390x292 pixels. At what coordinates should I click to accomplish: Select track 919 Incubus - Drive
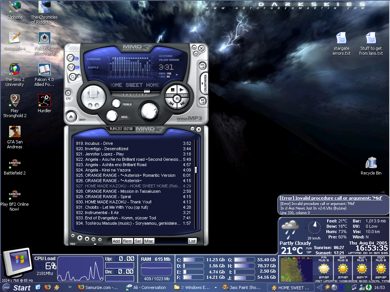133,143
